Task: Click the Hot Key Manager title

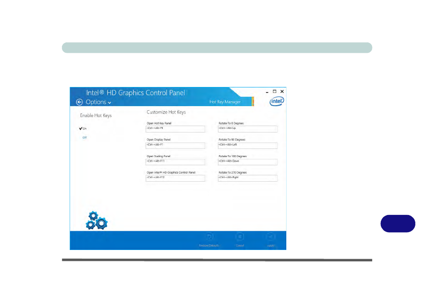Action: click(x=225, y=102)
